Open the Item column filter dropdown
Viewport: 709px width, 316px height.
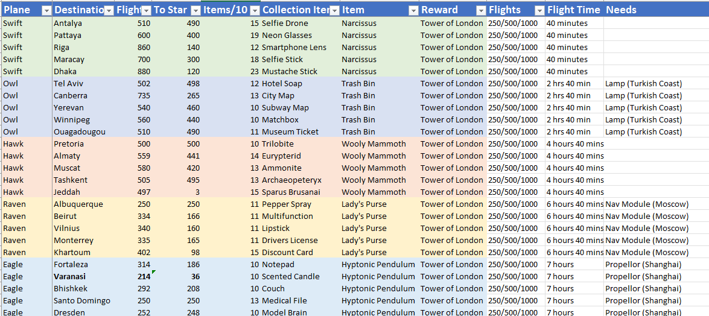(x=413, y=10)
